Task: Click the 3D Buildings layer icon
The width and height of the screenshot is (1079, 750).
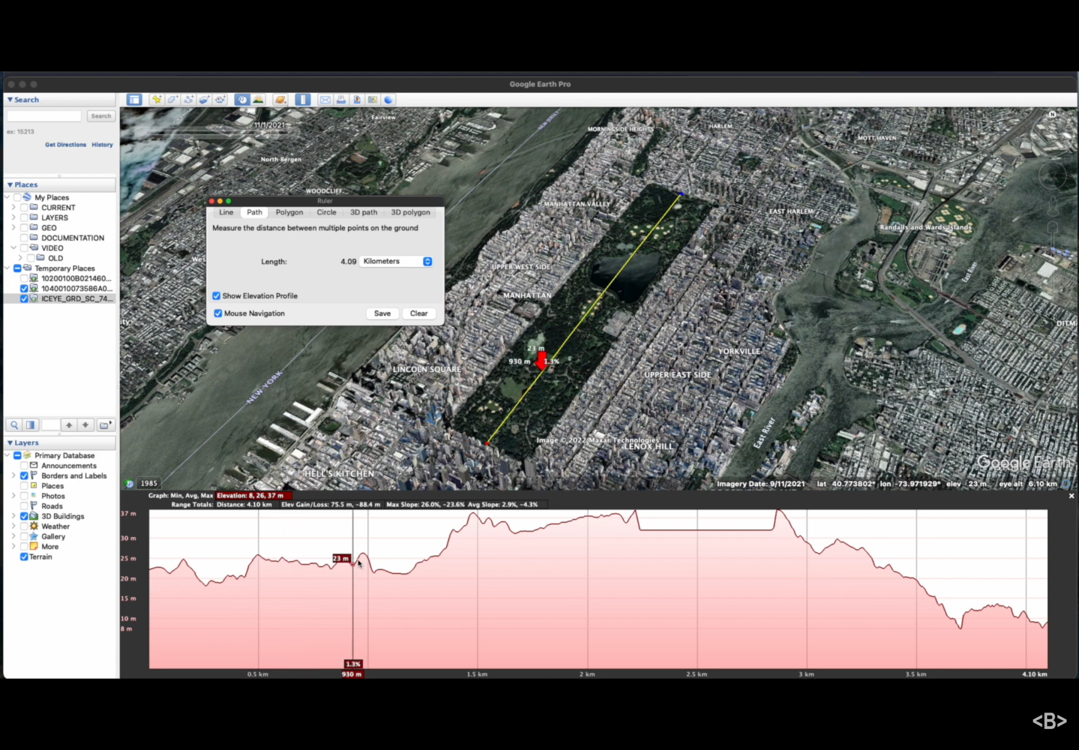Action: tap(33, 516)
